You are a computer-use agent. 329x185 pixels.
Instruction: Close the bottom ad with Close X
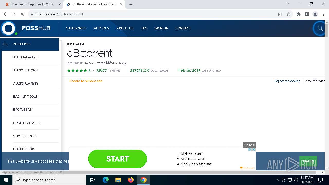249,145
